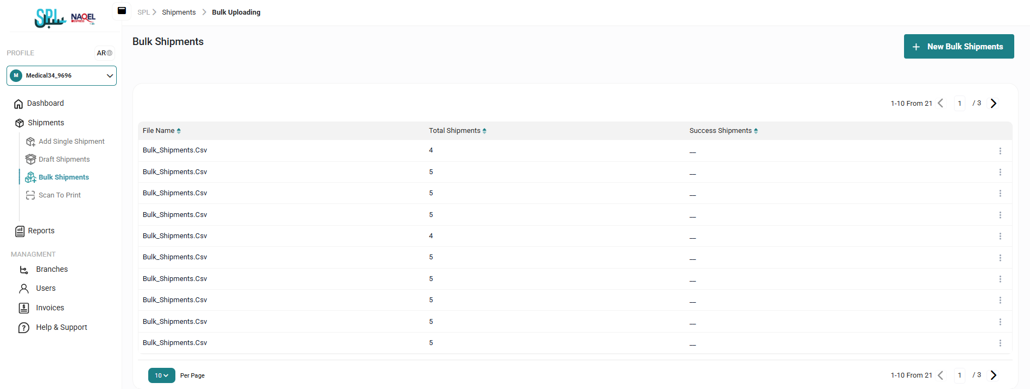Image resolution: width=1030 pixels, height=389 pixels.
Task: Switch language using the AR globe icon
Action: 105,53
